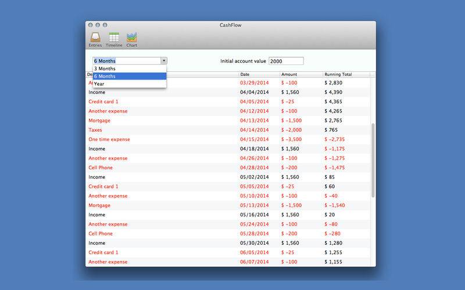465x290 pixels.
Task: Click the window zoom button
Action: coord(105,25)
